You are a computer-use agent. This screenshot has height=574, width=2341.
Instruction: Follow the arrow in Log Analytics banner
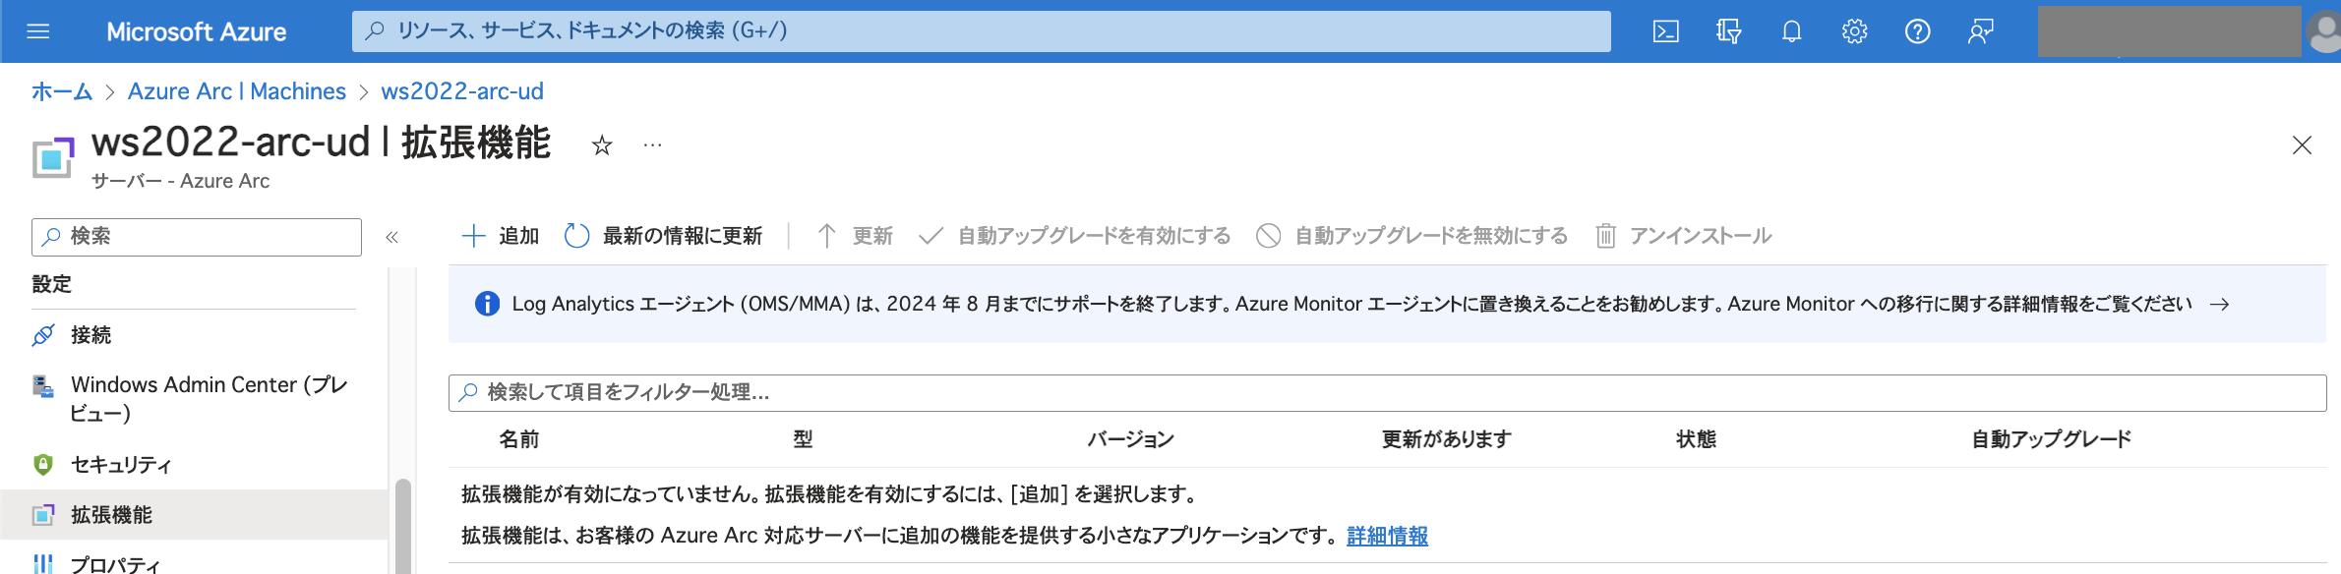tap(2219, 305)
